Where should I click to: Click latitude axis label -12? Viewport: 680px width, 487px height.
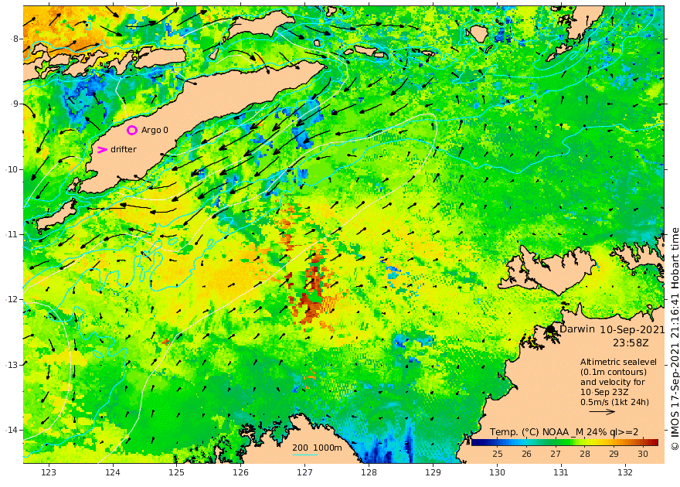(x=12, y=299)
